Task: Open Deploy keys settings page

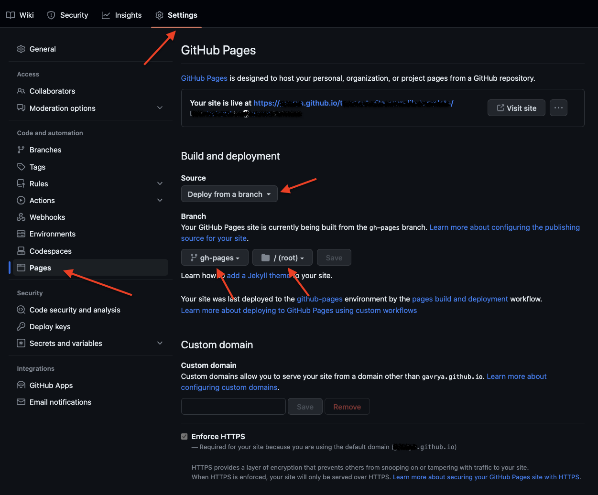Action: pos(91,326)
